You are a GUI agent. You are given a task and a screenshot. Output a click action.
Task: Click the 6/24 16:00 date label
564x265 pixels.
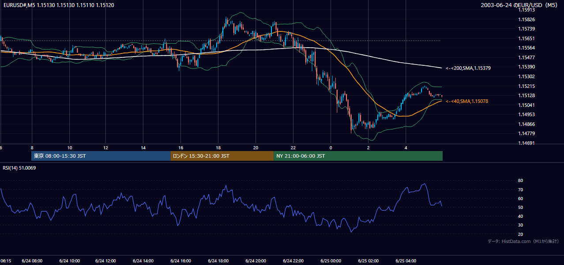point(181,261)
